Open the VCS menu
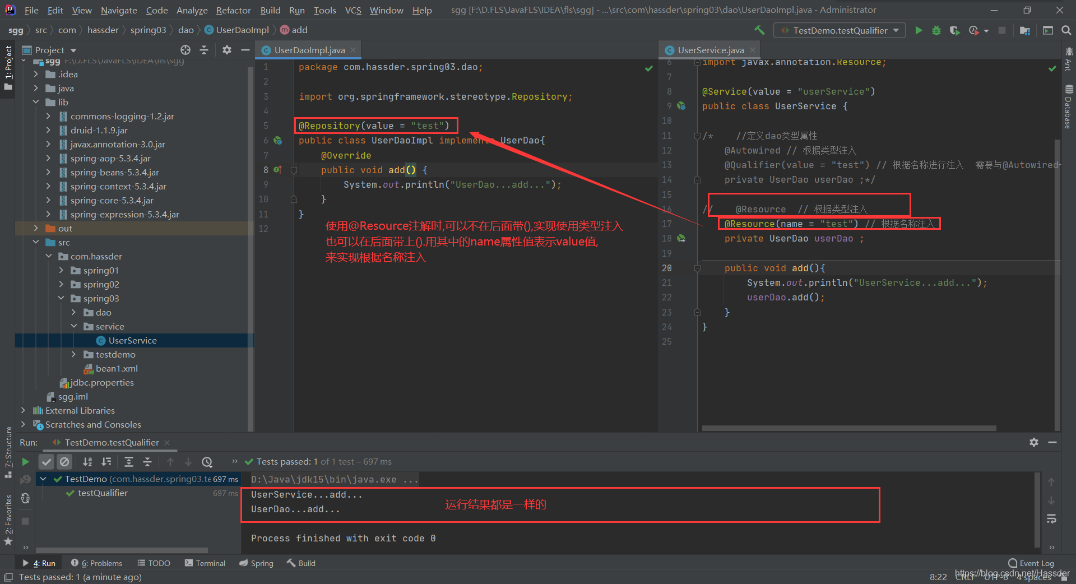The width and height of the screenshot is (1076, 584). point(353,10)
